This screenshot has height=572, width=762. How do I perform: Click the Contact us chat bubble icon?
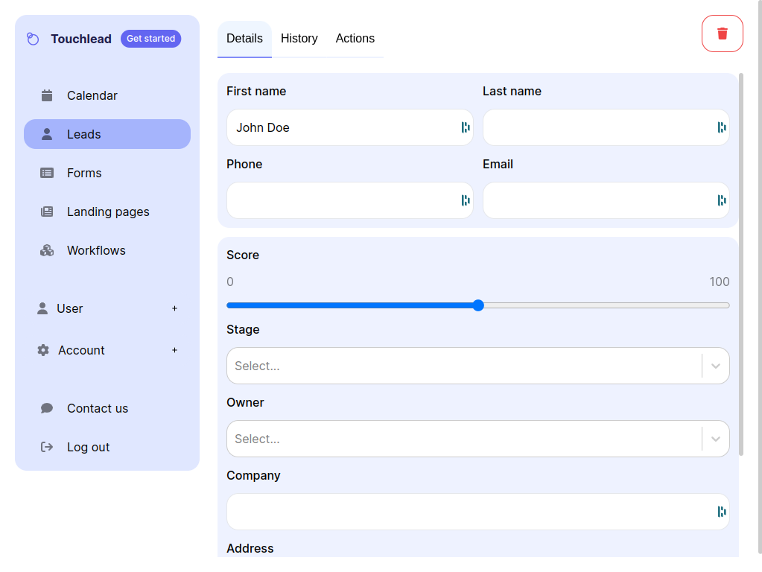47,408
